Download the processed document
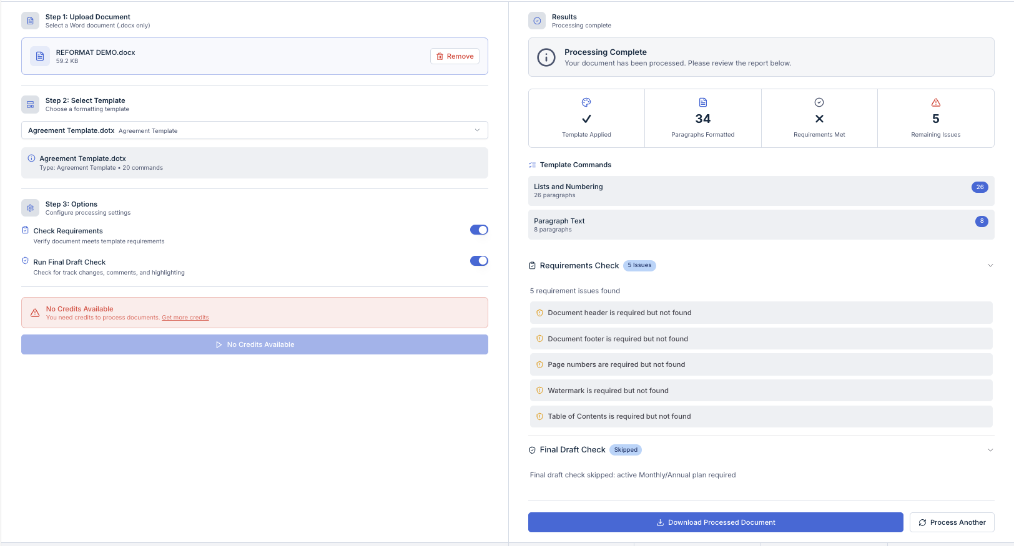Image resolution: width=1014 pixels, height=546 pixels. (x=716, y=522)
